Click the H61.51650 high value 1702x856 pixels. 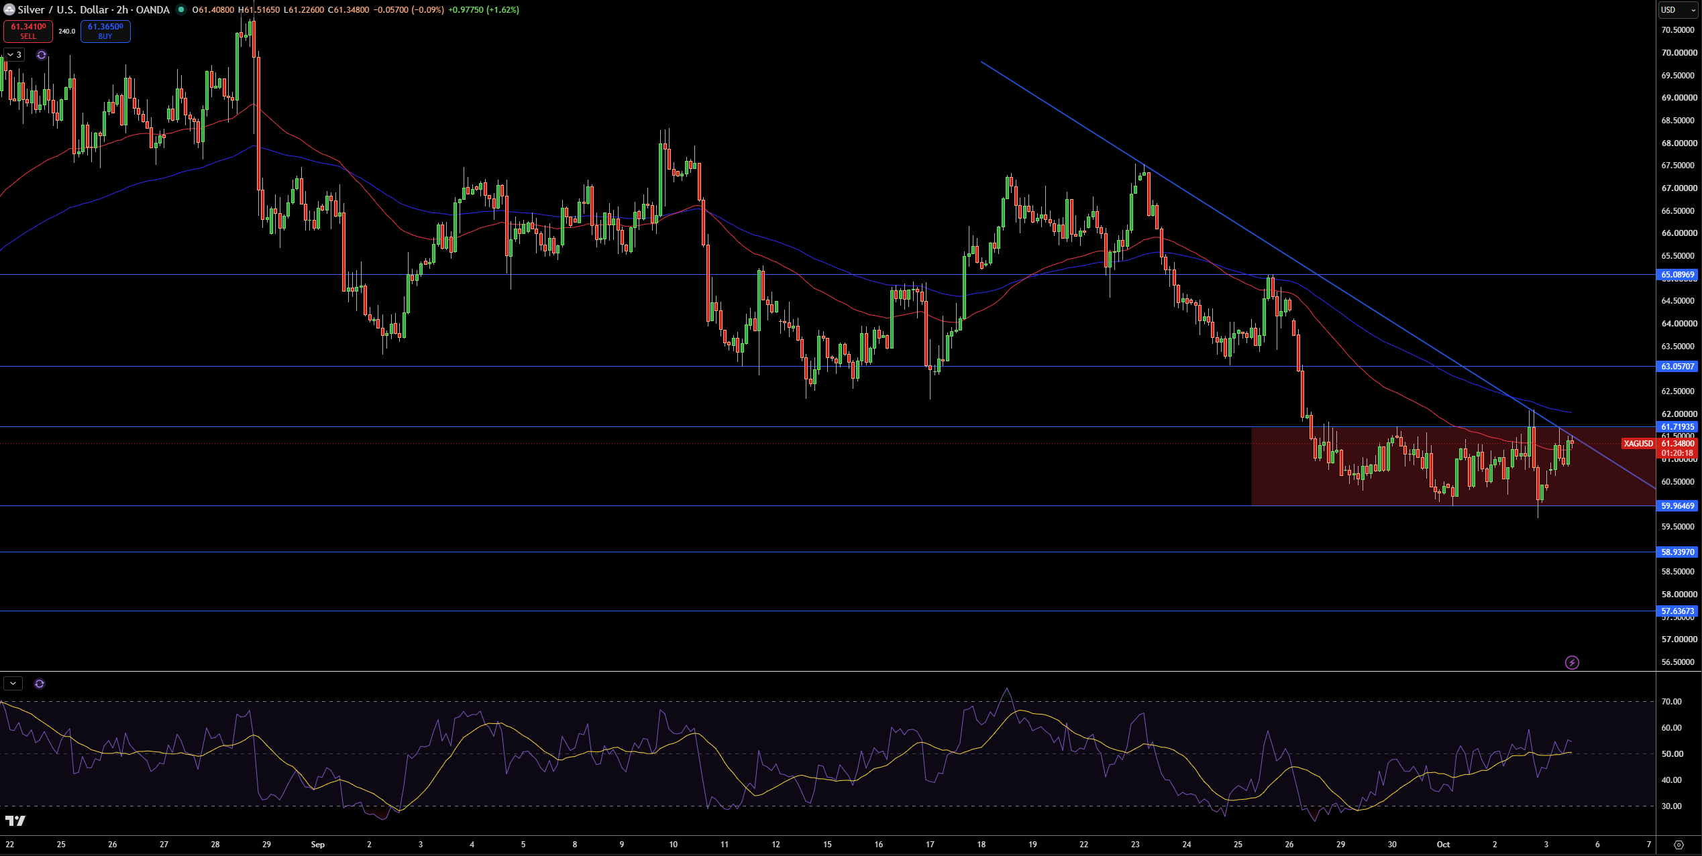pos(259,10)
